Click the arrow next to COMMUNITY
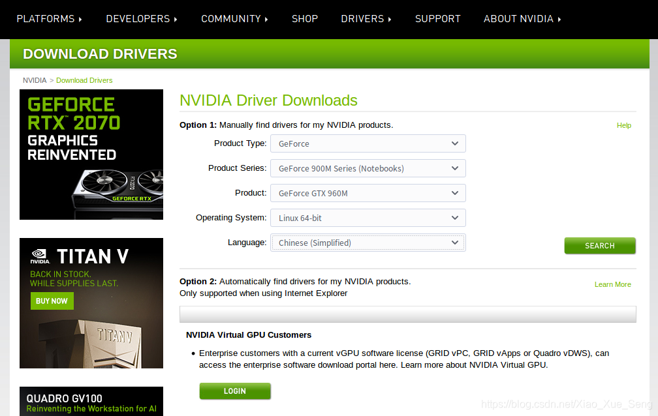 click(x=266, y=20)
